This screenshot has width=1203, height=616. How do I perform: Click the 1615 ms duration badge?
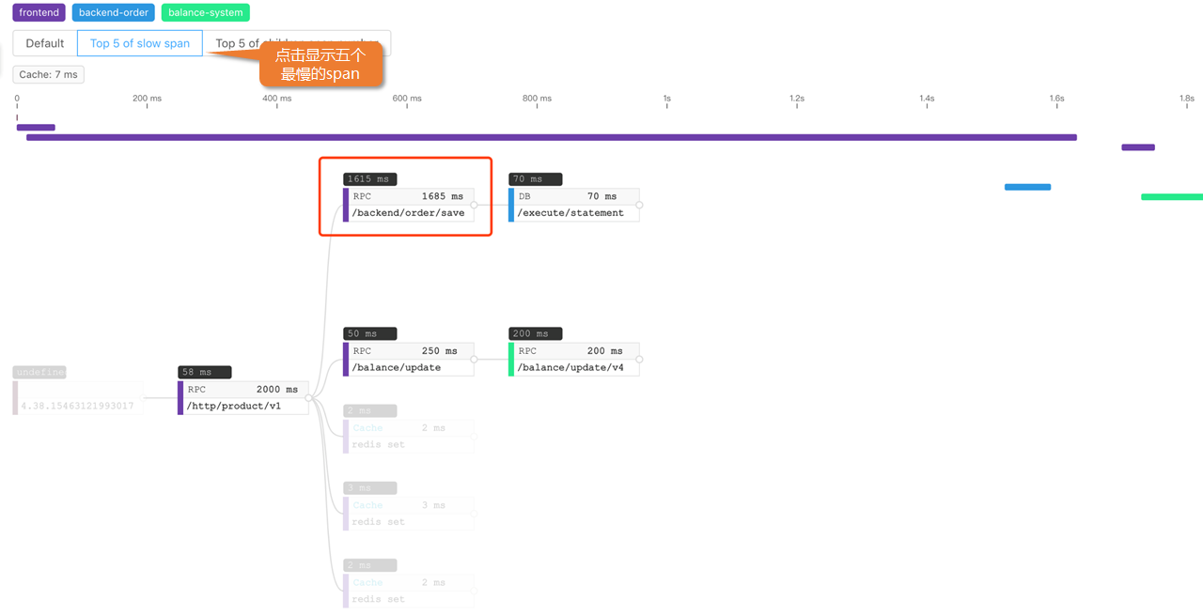[x=369, y=178]
